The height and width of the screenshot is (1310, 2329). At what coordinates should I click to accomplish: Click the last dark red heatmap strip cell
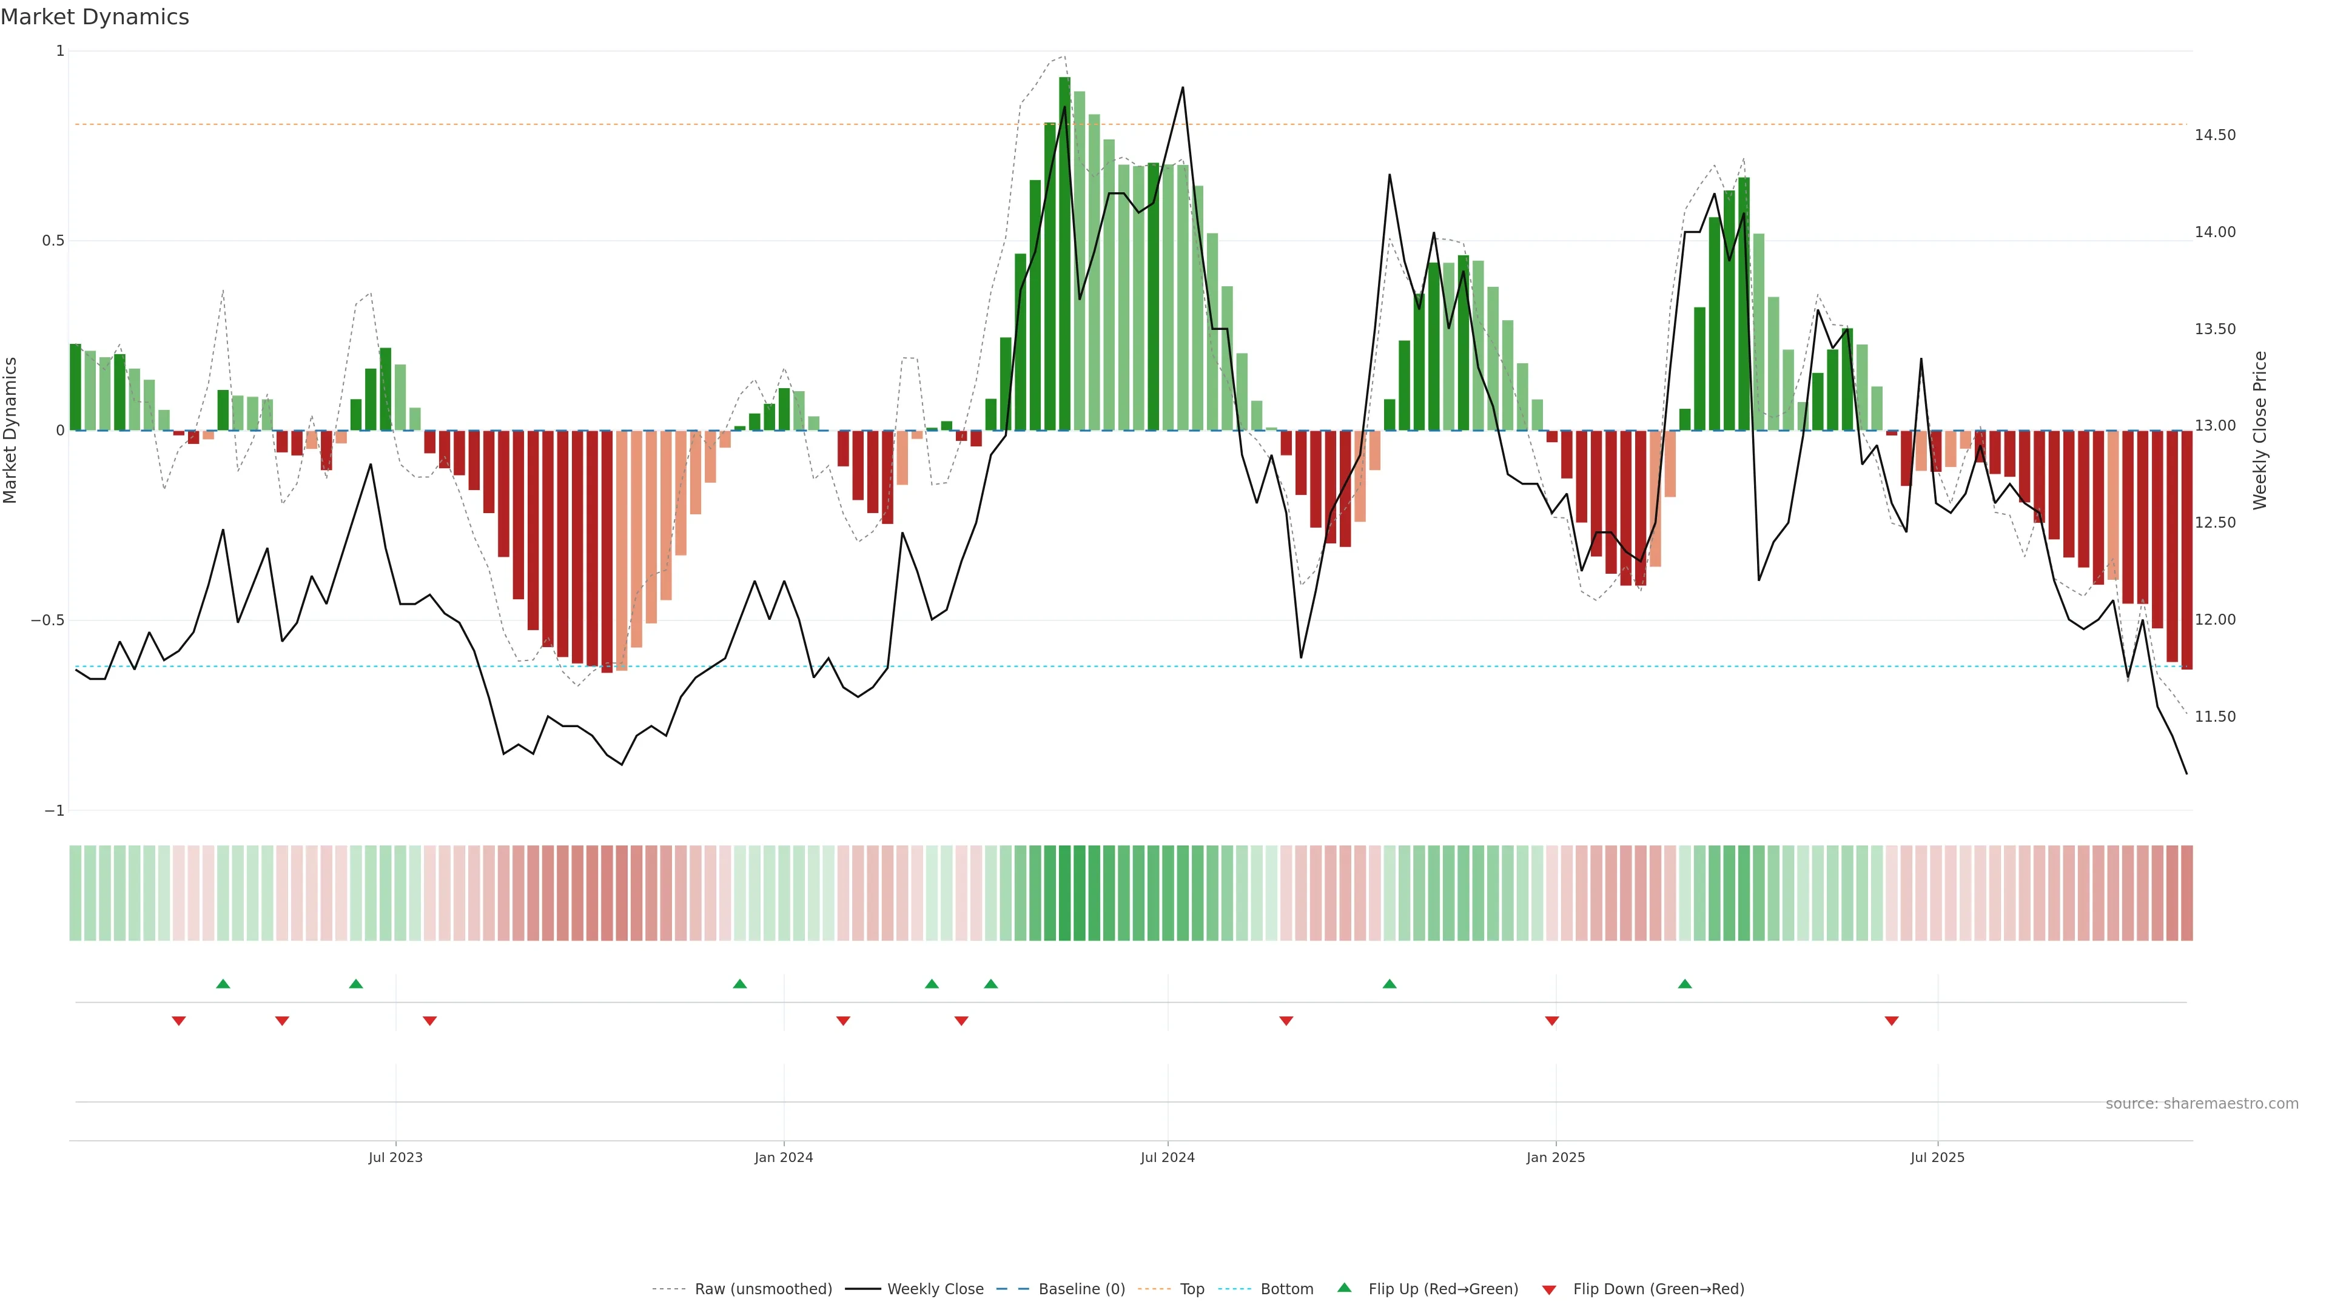[2186, 893]
